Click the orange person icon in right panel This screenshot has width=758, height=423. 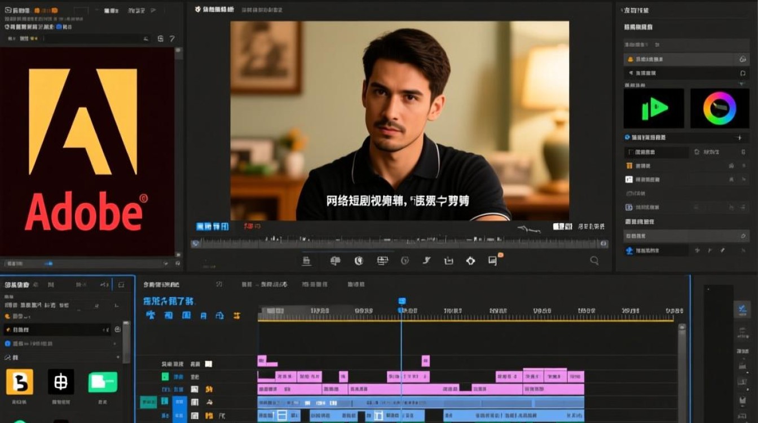click(x=629, y=59)
